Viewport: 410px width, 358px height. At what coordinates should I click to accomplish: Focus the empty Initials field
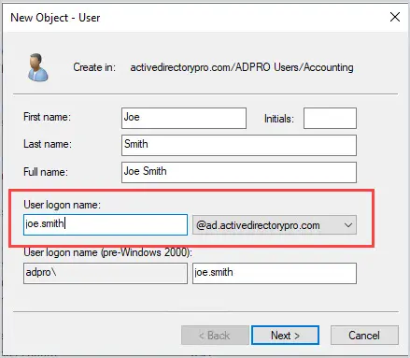point(330,118)
